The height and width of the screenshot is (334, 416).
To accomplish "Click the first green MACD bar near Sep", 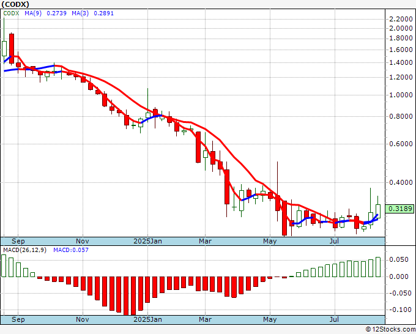I will (4, 266).
